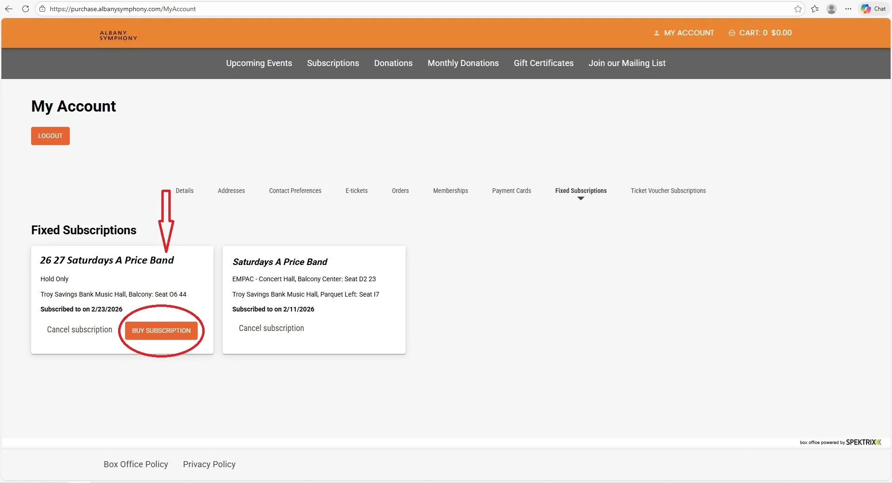
Task: Navigate to Monthly Donations
Action: point(463,63)
